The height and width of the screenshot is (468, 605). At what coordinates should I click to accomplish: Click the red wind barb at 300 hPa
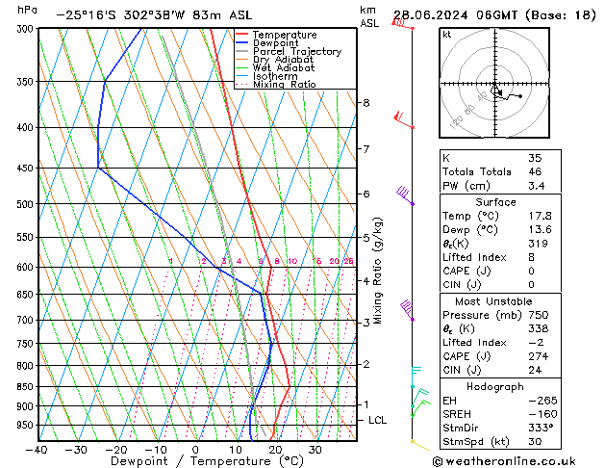[x=402, y=24]
